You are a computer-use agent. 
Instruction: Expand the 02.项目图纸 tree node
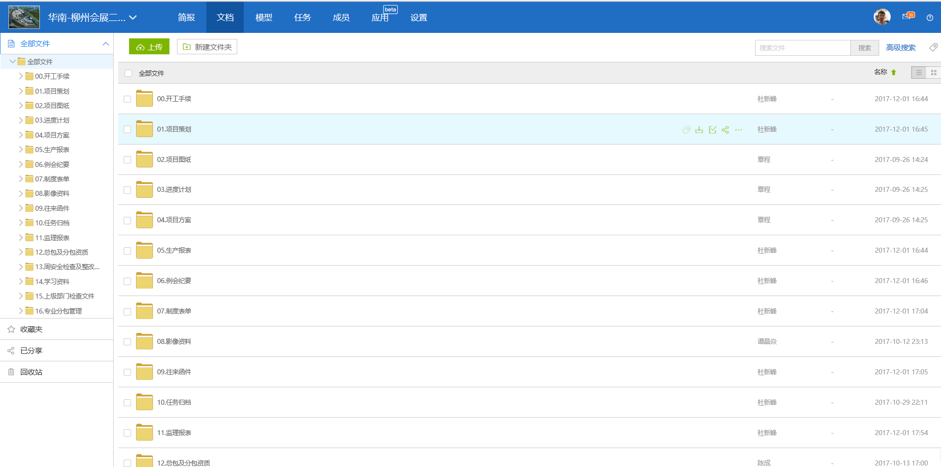coord(21,106)
